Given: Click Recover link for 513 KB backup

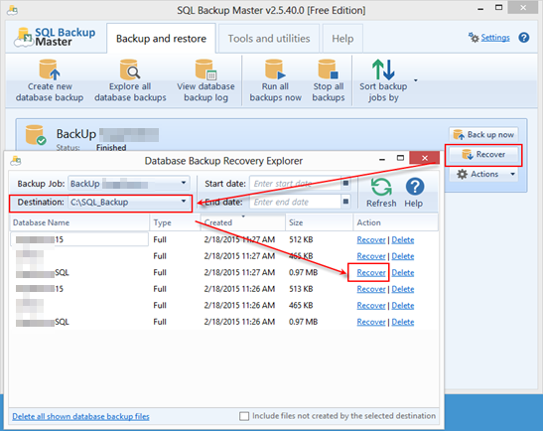Looking at the screenshot, I should tap(371, 289).
